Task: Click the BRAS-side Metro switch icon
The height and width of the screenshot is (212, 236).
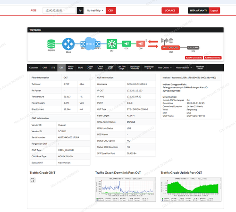Action: point(83,44)
